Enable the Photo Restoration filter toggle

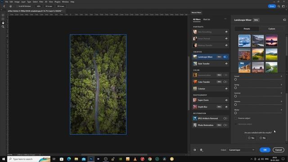click(x=225, y=125)
